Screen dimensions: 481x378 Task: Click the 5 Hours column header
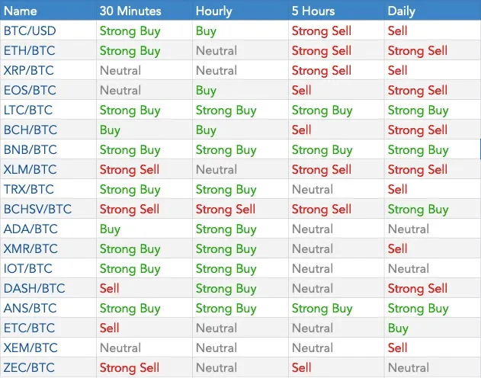point(313,11)
